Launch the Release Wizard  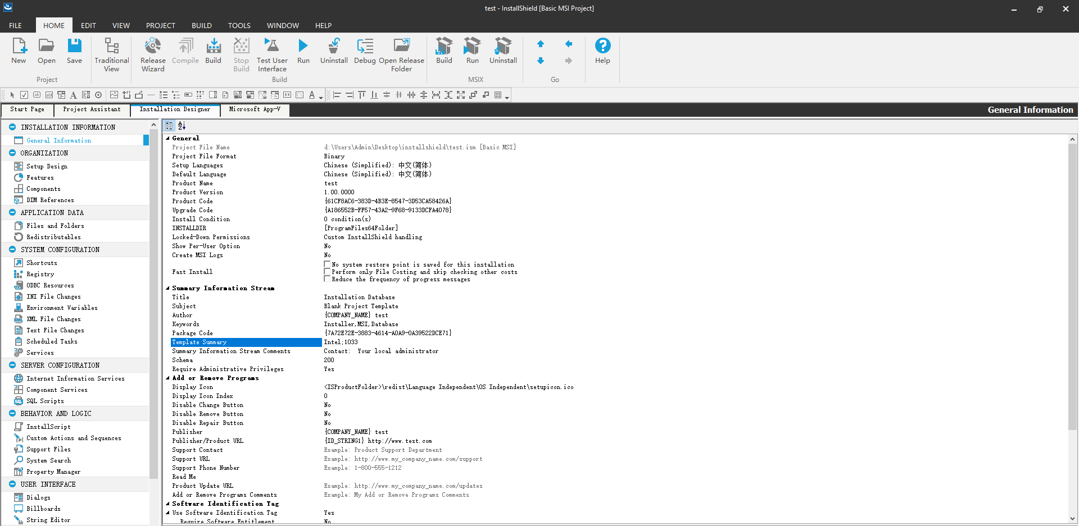[153, 54]
